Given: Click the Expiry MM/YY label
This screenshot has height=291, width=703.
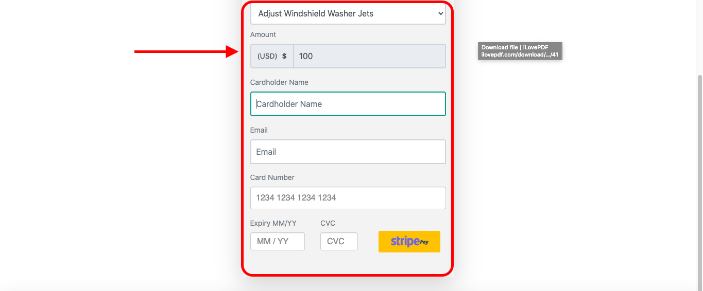Looking at the screenshot, I should pyautogui.click(x=273, y=223).
